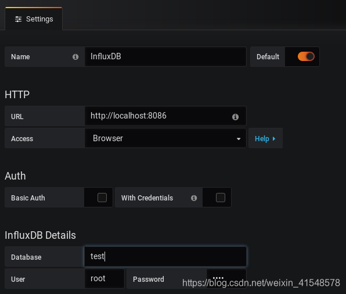Focus the Name input containing InfluxDB

165,56
